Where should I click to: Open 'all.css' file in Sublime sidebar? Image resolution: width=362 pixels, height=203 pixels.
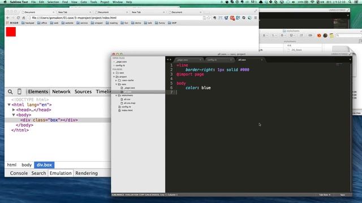[x=127, y=99]
